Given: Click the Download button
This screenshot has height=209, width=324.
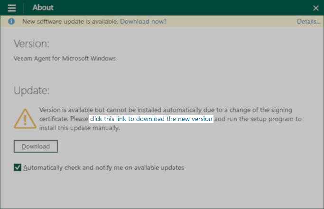Looking at the screenshot, I should point(36,147).
